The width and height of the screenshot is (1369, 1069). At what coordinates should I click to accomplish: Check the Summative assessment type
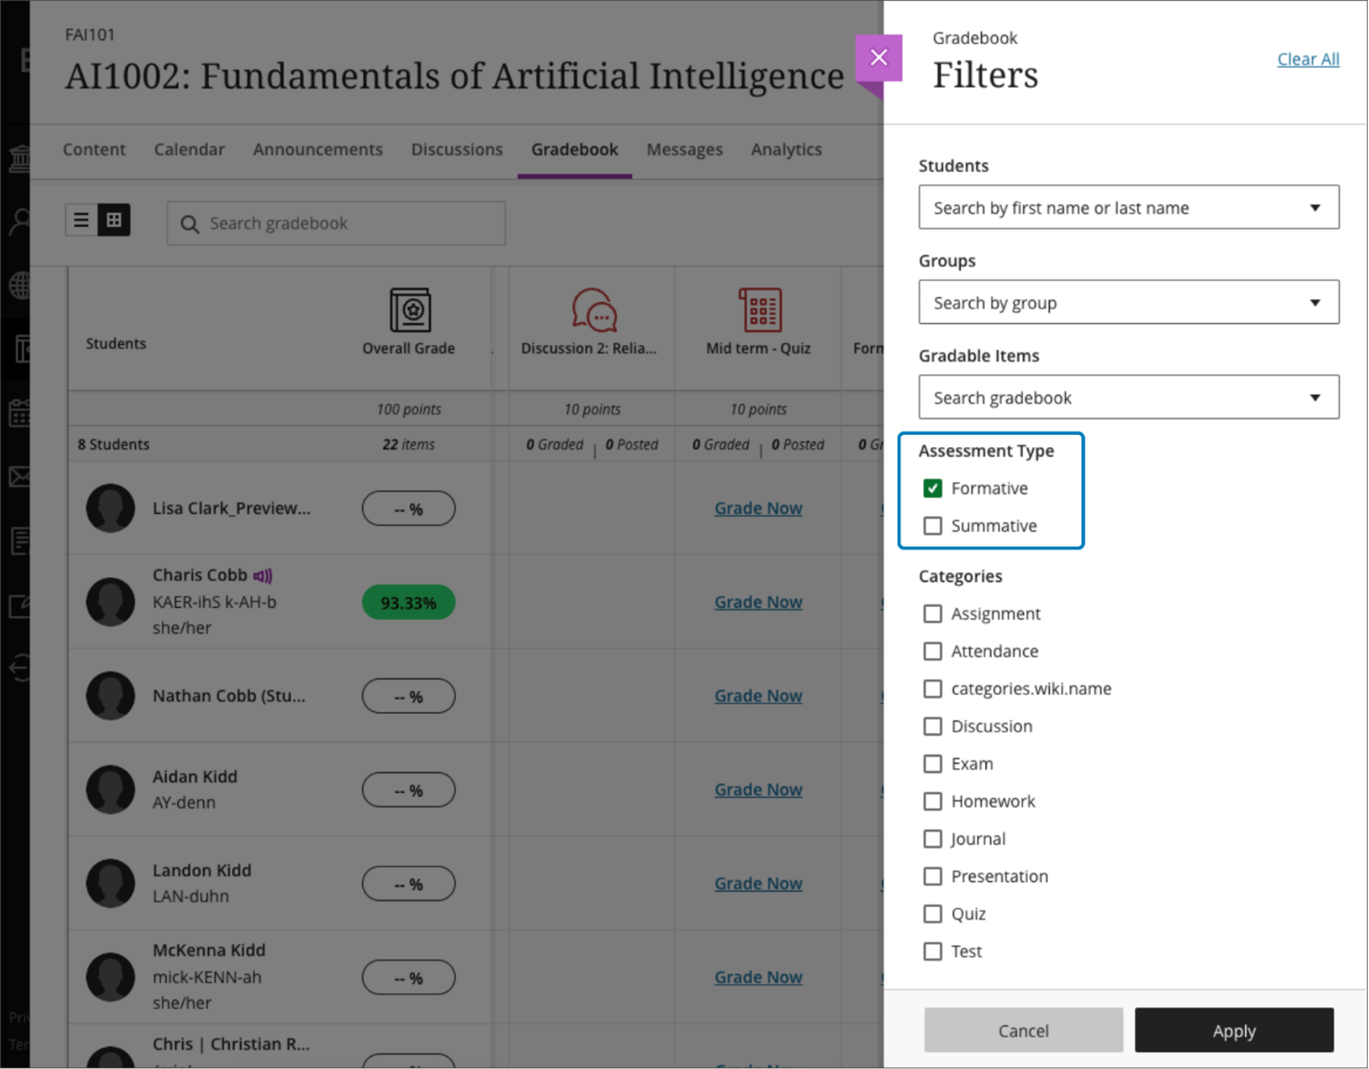[x=932, y=526]
